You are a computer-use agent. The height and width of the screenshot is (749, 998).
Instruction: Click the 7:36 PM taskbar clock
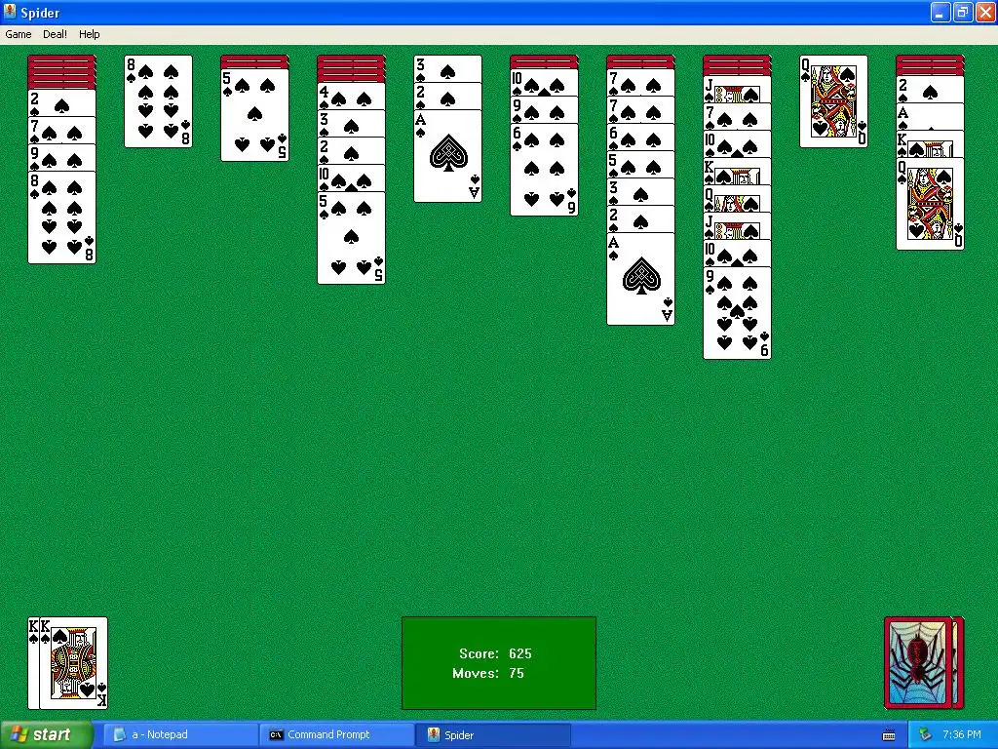(962, 734)
